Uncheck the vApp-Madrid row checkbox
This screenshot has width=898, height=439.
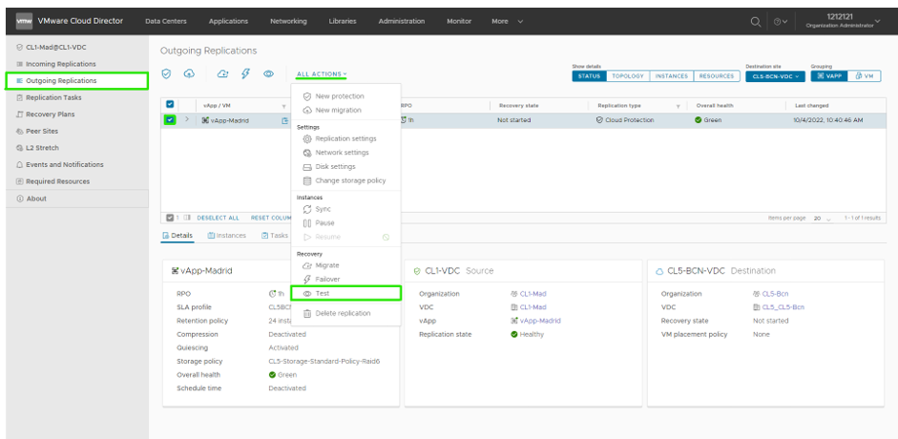[x=170, y=119]
